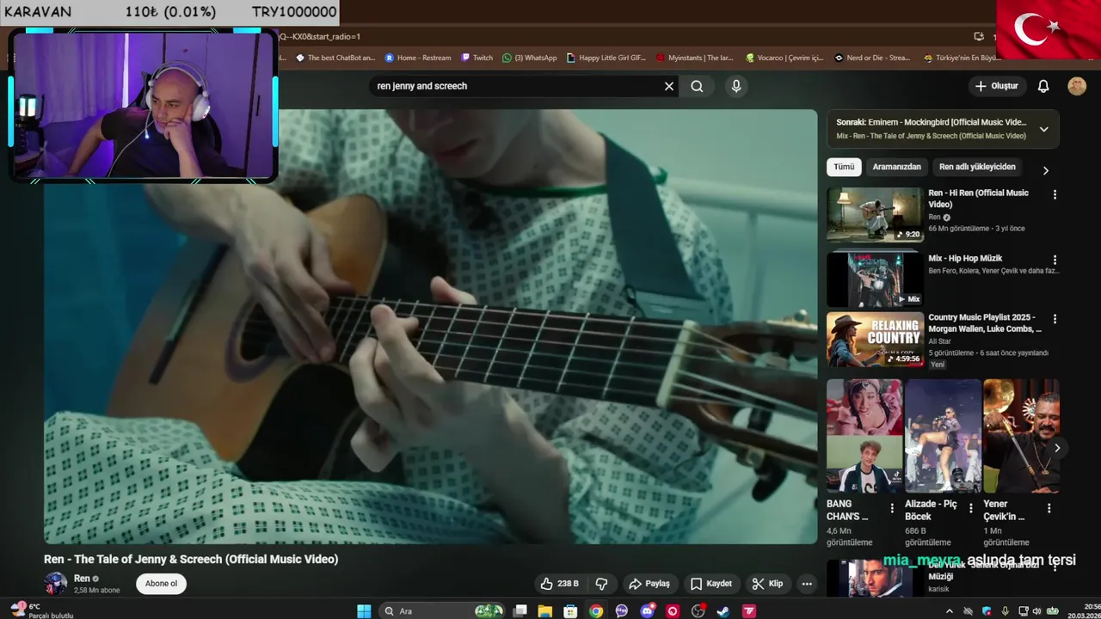Image resolution: width=1101 pixels, height=619 pixels.
Task: Open the Vocaroo bookmark
Action: point(784,58)
